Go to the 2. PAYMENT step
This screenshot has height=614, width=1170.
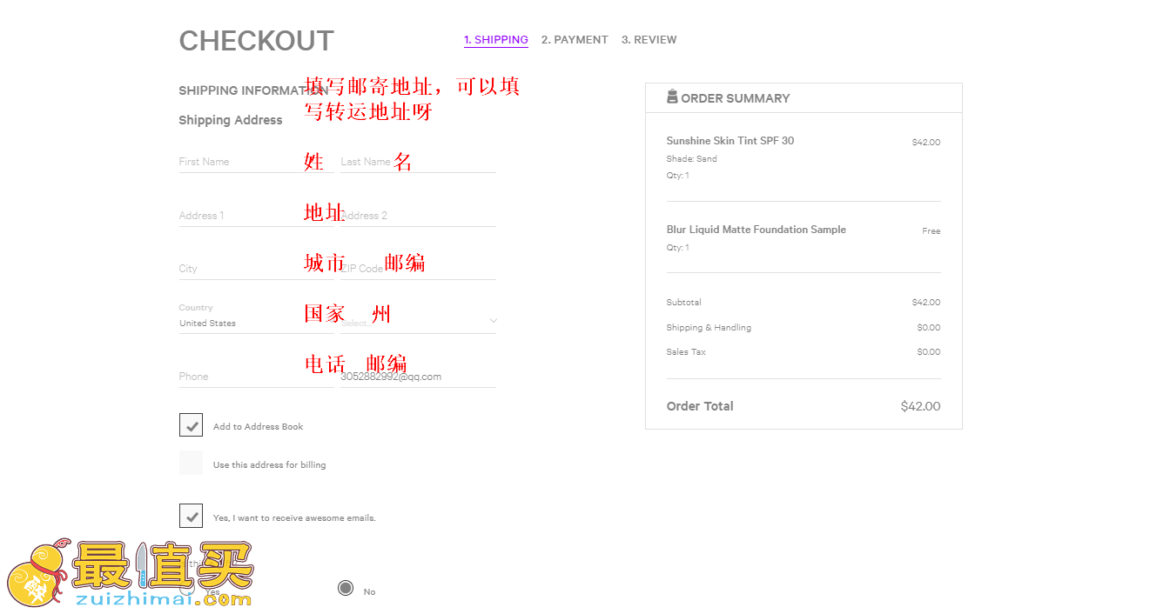(575, 40)
